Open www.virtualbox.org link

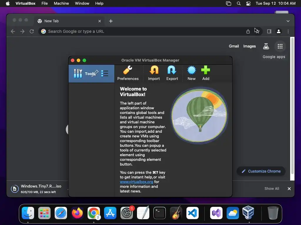pos(136,182)
